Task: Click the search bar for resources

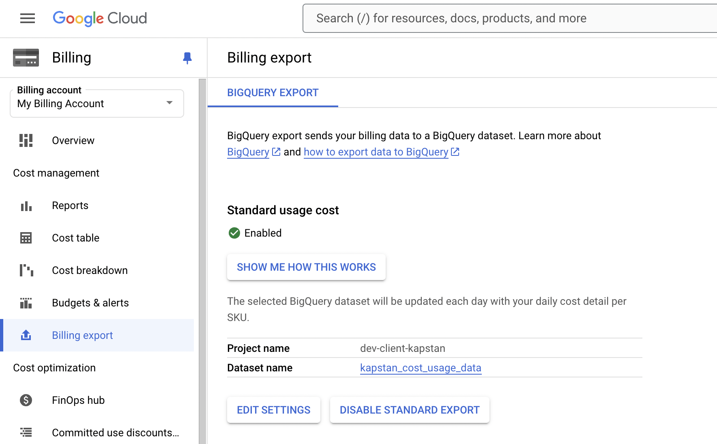Action: pos(510,18)
